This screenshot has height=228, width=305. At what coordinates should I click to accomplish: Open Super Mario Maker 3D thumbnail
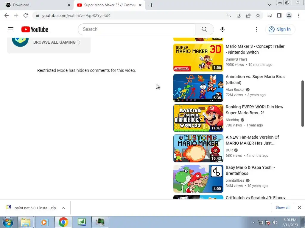pyautogui.click(x=198, y=58)
